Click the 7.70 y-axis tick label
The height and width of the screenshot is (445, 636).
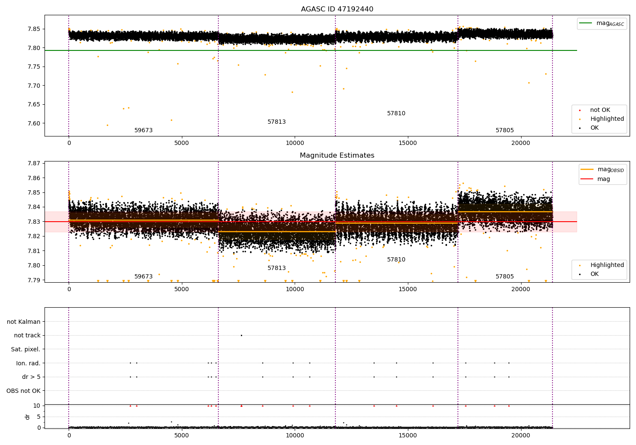tap(34, 86)
